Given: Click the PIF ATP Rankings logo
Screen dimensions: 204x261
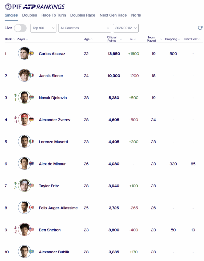Looking at the screenshot, I should point(35,7).
